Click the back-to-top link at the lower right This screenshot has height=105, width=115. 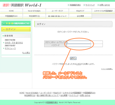pyautogui.click(x=107, y=69)
